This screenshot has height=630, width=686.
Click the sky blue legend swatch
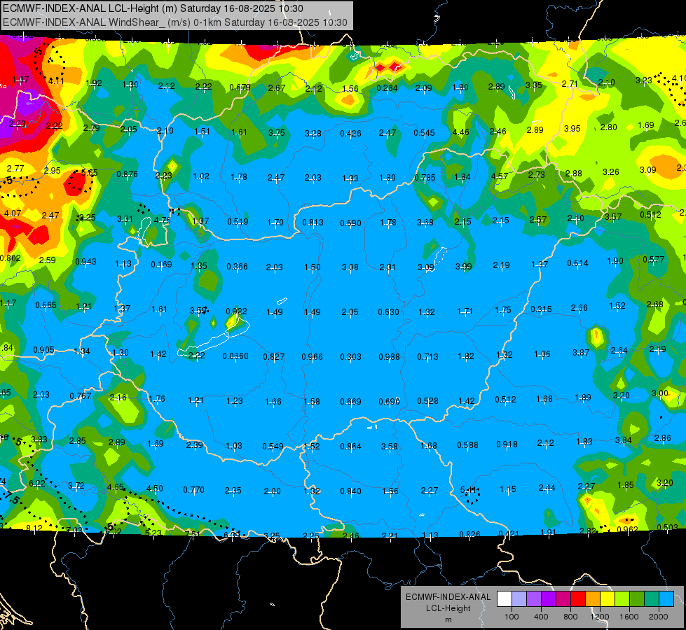click(x=666, y=598)
